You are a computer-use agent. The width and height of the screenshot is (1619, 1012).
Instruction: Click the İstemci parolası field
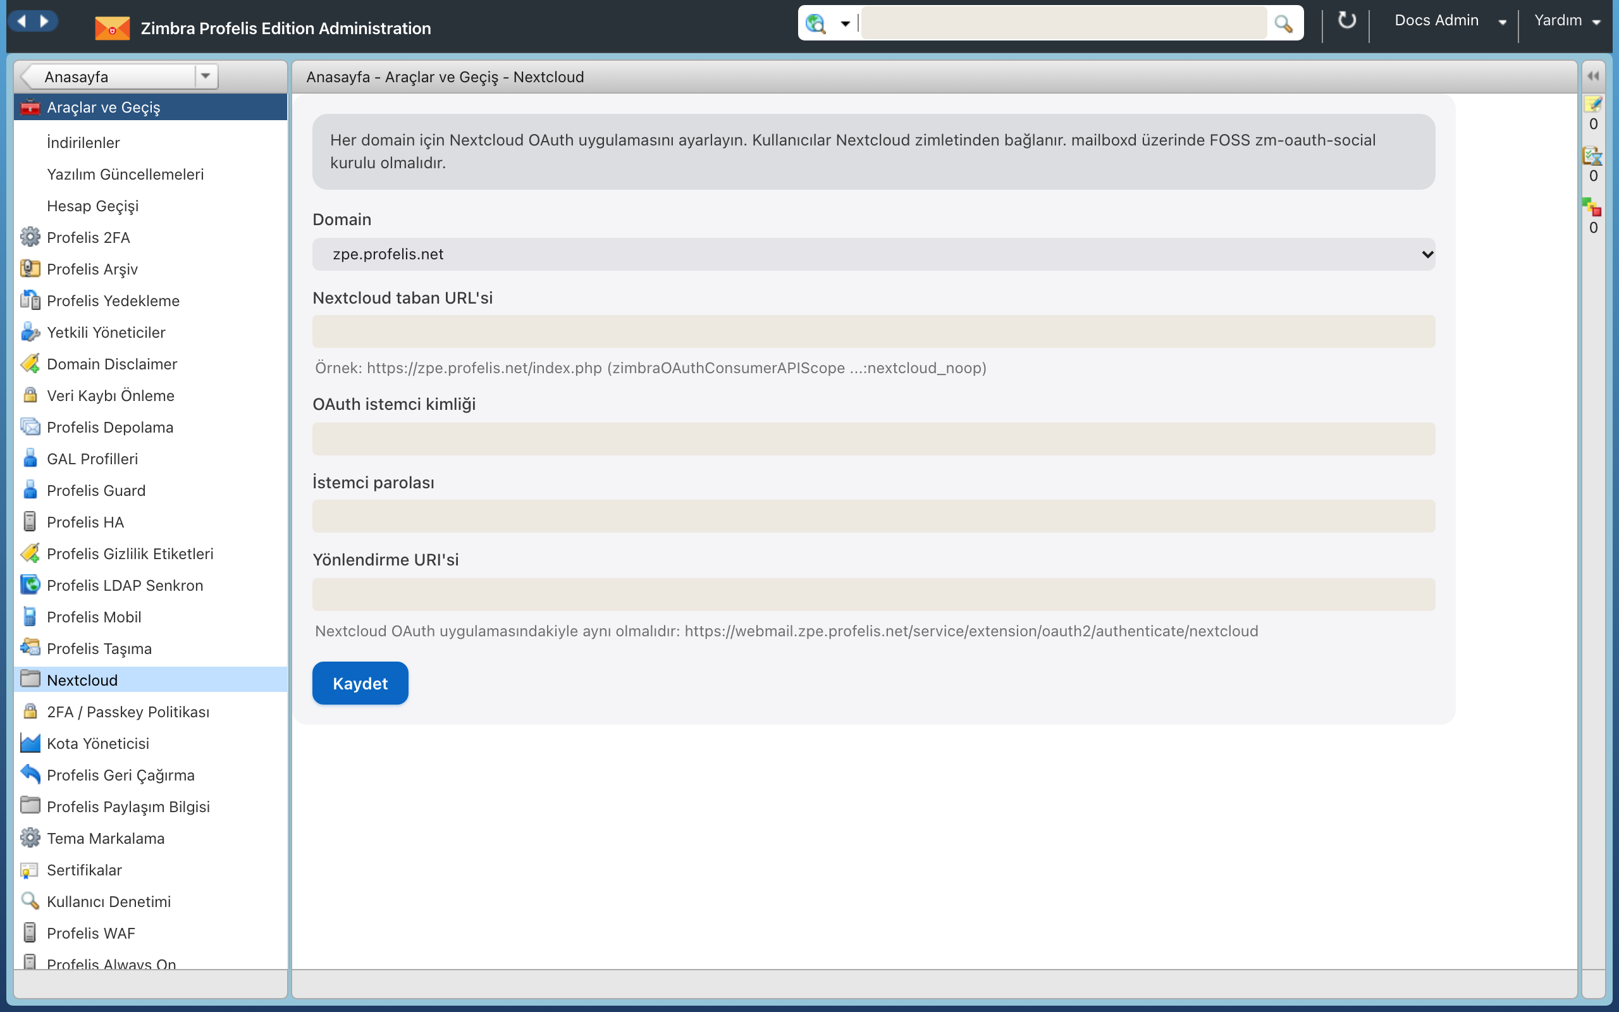click(x=873, y=516)
